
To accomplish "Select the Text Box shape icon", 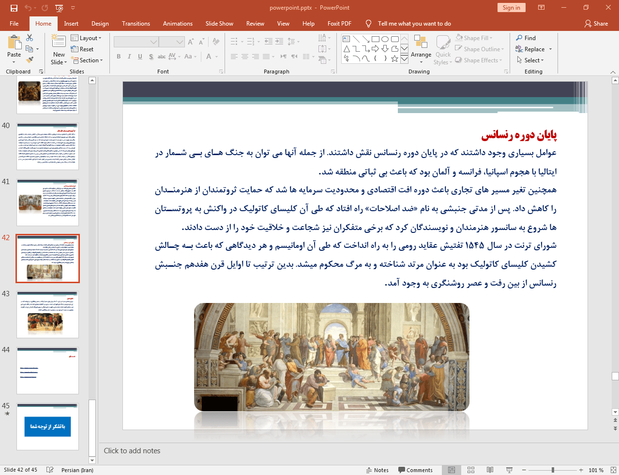I will tap(347, 39).
